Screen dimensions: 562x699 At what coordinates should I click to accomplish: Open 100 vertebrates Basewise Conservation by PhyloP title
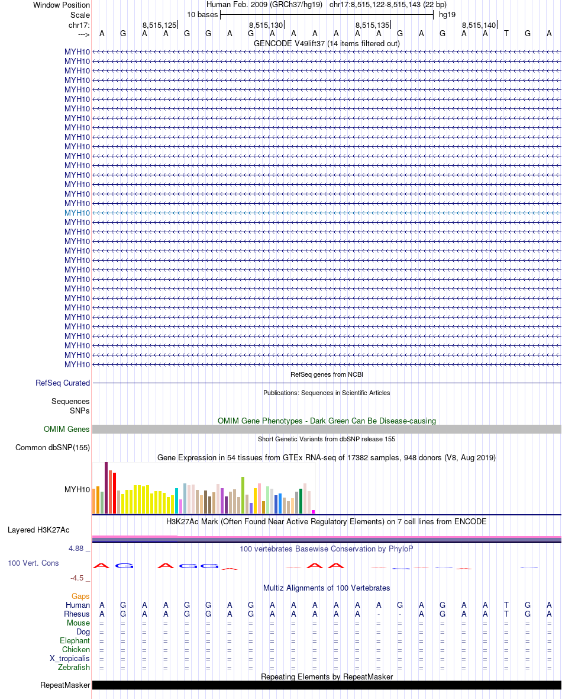(x=327, y=549)
